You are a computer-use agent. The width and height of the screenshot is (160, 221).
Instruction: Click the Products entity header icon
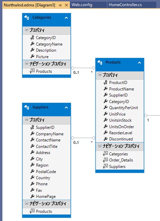(100, 63)
